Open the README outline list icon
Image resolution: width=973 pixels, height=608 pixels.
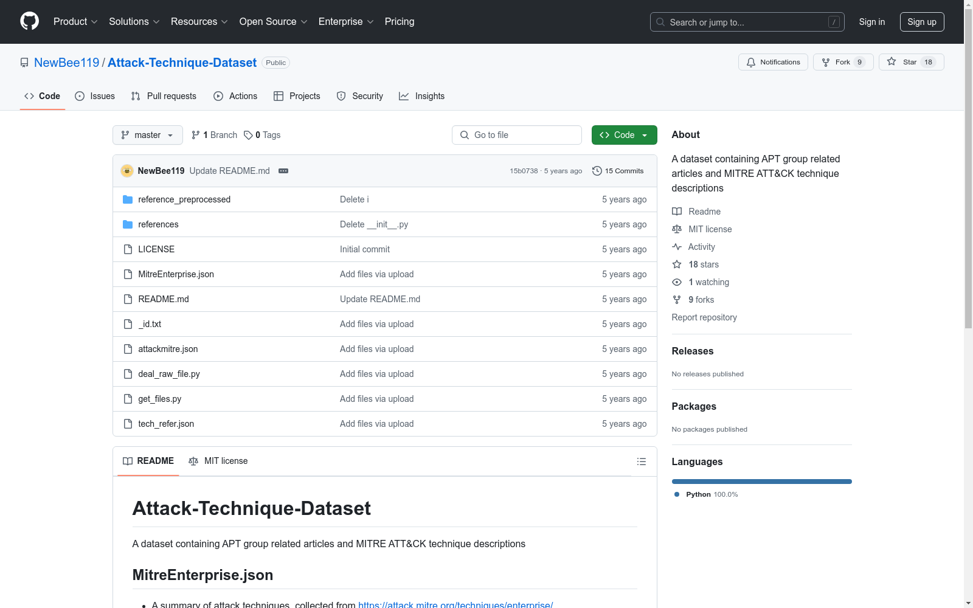641,461
